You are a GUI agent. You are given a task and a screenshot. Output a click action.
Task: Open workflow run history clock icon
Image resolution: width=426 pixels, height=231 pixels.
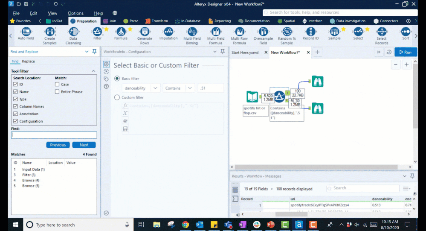tap(389, 52)
